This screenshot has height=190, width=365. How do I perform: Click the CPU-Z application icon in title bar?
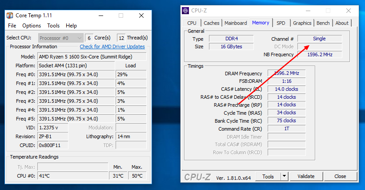pos(185,11)
